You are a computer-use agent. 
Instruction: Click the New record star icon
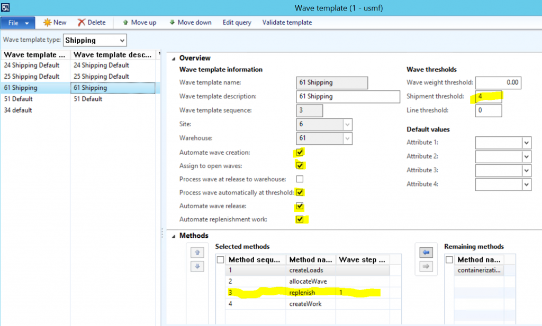(x=47, y=23)
